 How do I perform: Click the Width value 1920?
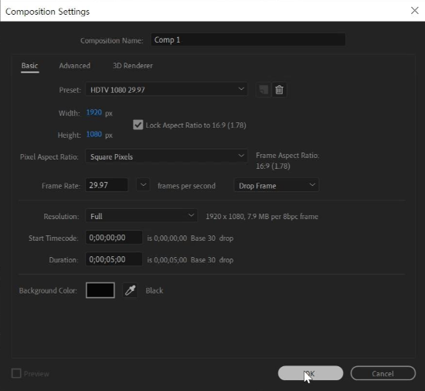(x=94, y=112)
